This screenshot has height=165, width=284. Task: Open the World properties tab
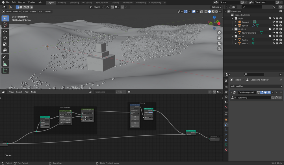point(226,107)
